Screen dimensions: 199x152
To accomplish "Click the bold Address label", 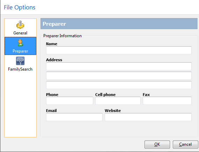I will point(54,60).
